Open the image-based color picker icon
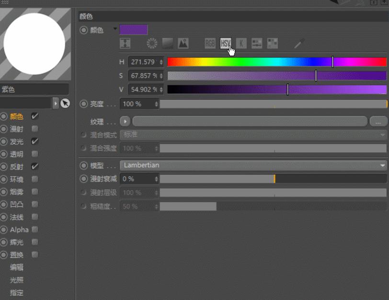The height and width of the screenshot is (300, 389). click(x=183, y=43)
